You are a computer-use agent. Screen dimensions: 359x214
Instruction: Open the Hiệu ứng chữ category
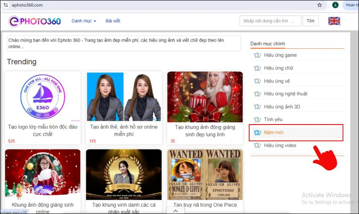[x=278, y=68]
